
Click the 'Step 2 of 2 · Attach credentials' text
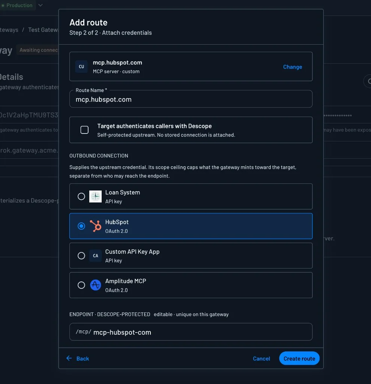coord(111,33)
